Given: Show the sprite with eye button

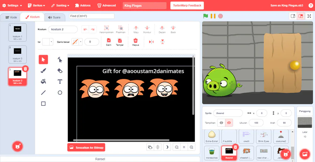Looking at the screenshot, I should click(x=221, y=123).
